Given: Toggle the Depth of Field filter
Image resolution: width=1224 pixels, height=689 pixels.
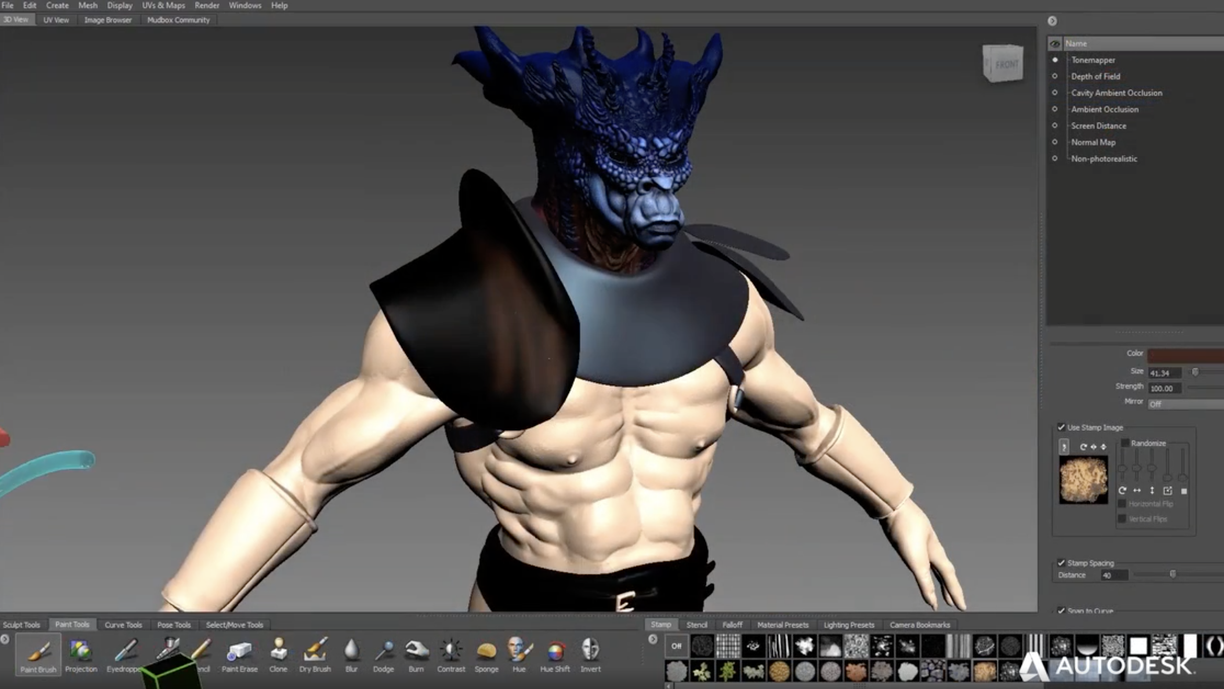Looking at the screenshot, I should pyautogui.click(x=1055, y=76).
